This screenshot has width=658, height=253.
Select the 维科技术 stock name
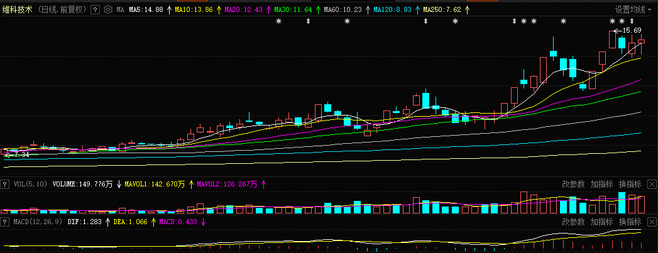tap(17, 9)
